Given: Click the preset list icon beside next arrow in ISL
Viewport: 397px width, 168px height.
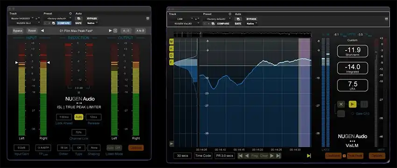Looking at the screenshot, I should coord(115,31).
